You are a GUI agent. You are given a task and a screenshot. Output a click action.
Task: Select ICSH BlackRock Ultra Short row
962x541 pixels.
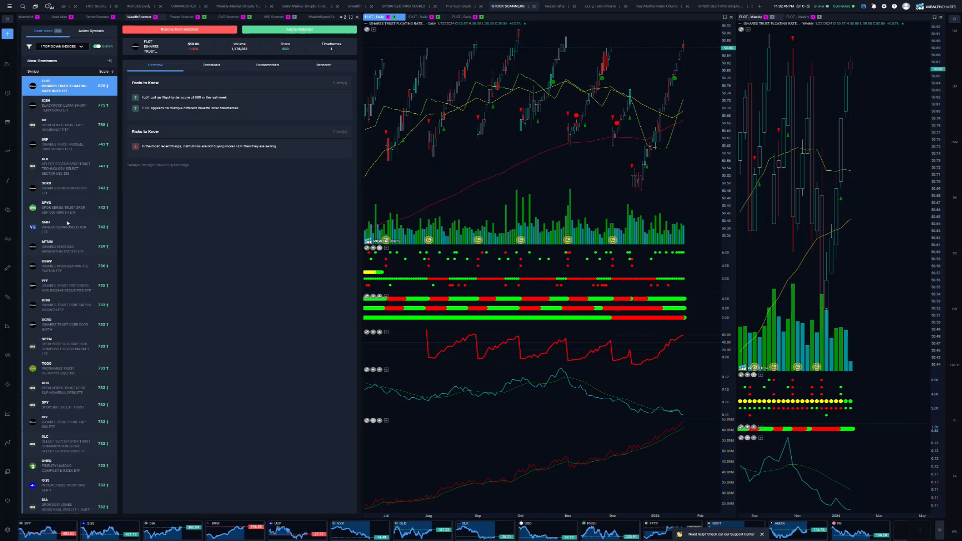click(70, 106)
